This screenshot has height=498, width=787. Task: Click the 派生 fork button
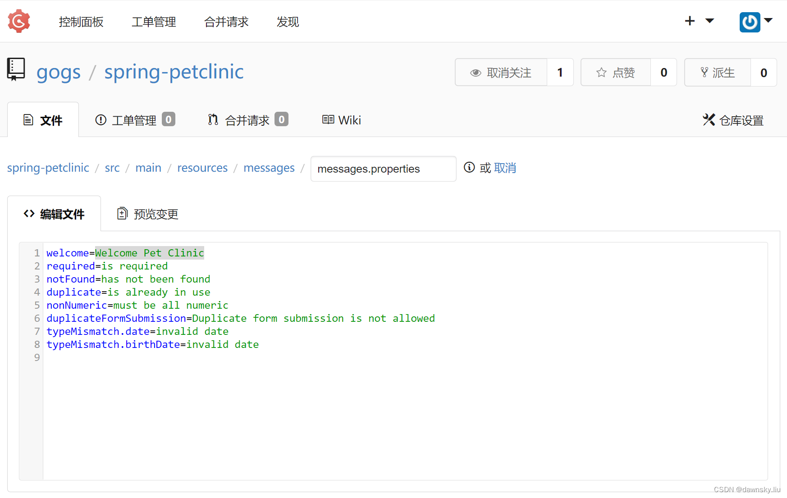[x=718, y=72]
